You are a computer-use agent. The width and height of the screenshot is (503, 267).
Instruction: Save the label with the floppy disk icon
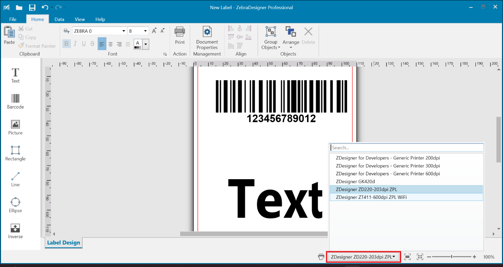(x=32, y=7)
